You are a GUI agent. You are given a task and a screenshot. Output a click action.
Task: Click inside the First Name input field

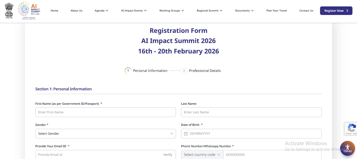coord(106,112)
